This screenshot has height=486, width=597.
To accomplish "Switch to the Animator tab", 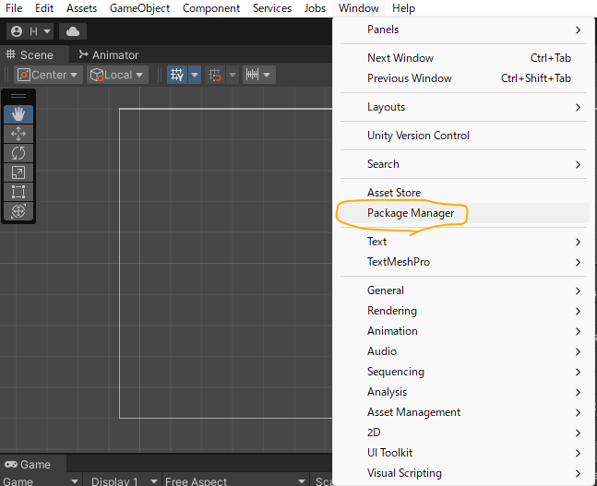I will [109, 54].
